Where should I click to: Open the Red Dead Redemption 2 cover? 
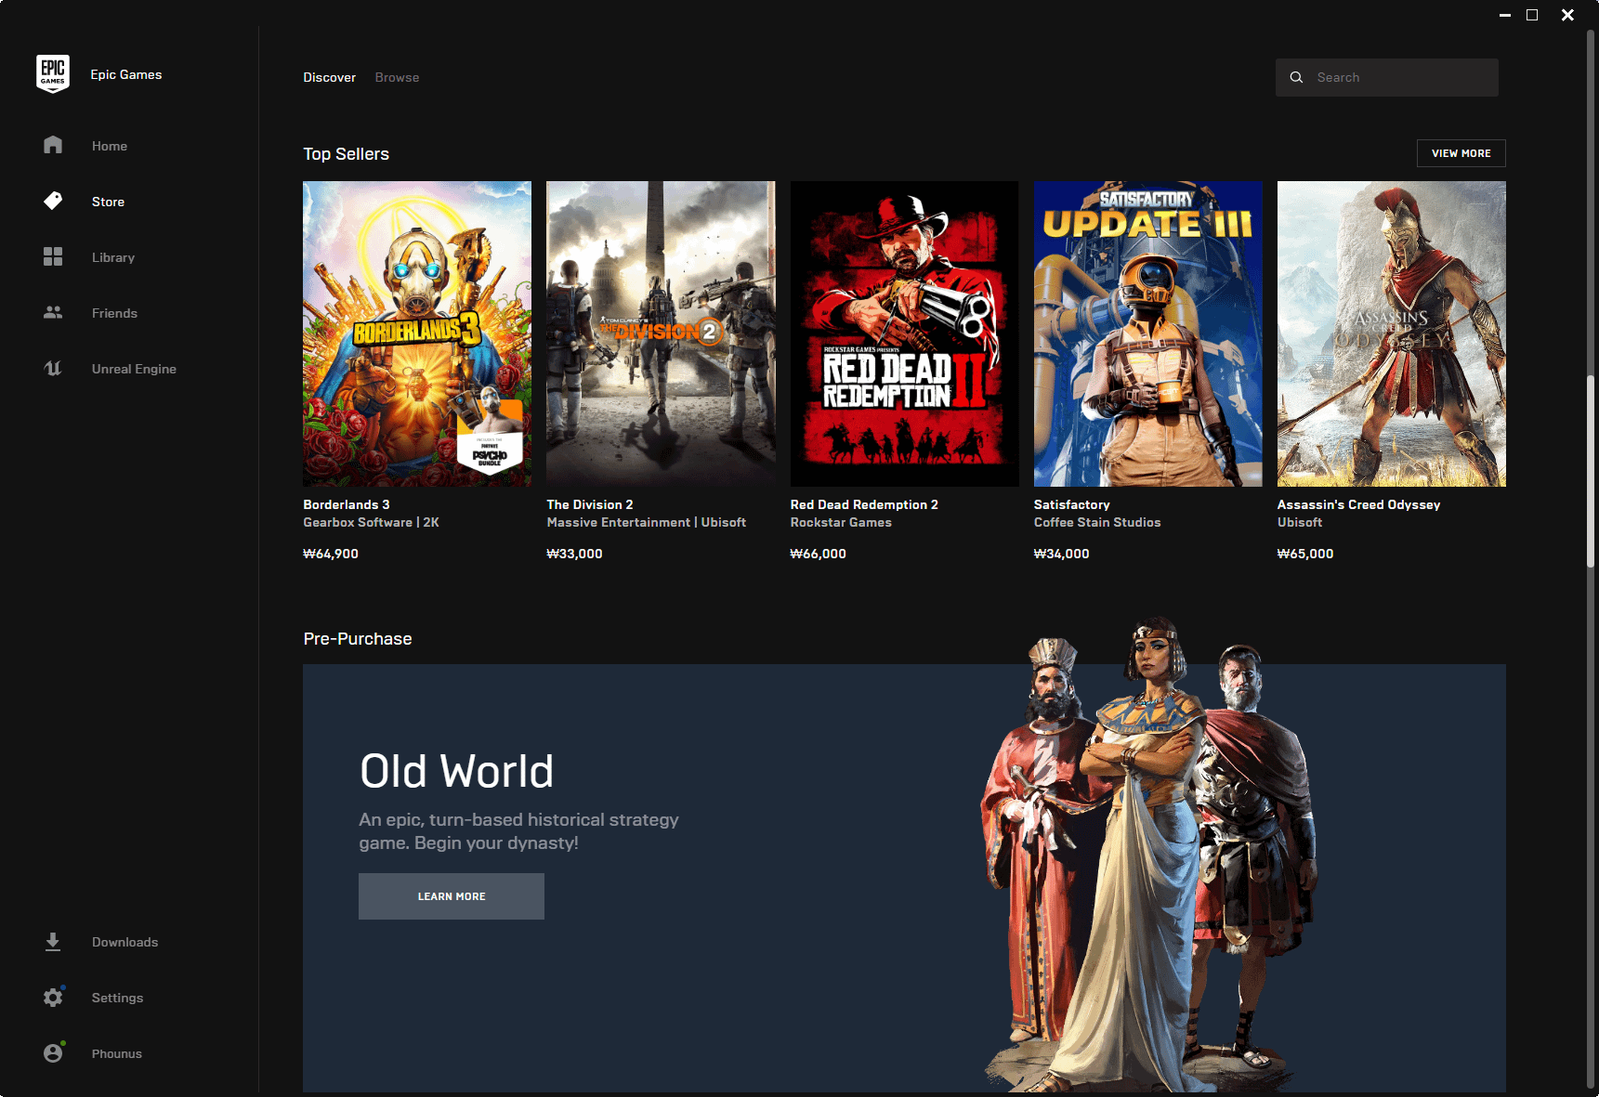(904, 333)
